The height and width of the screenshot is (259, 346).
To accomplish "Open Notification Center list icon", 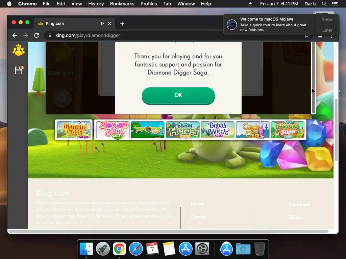I will pyautogui.click(x=335, y=4).
